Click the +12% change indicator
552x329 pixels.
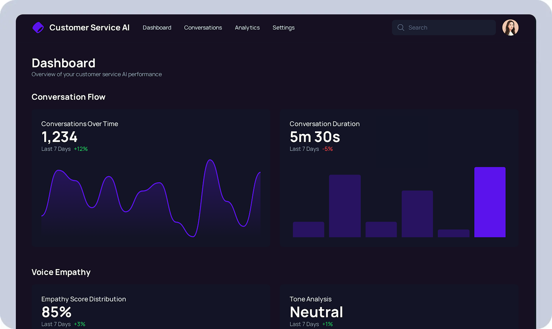click(x=81, y=149)
